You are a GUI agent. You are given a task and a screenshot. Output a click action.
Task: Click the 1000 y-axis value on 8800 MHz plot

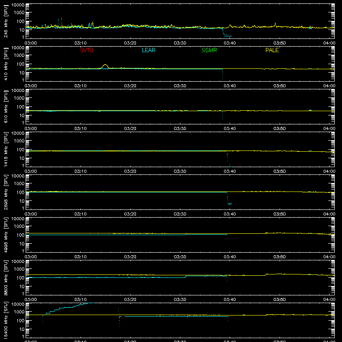(19, 269)
